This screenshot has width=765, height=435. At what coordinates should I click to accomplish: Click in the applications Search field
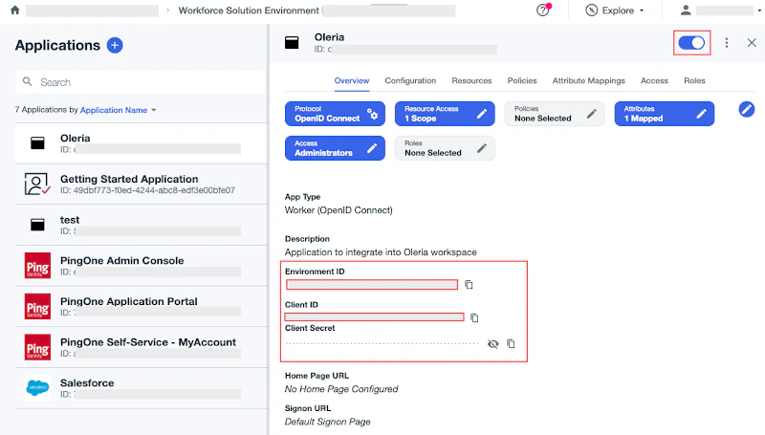141,82
